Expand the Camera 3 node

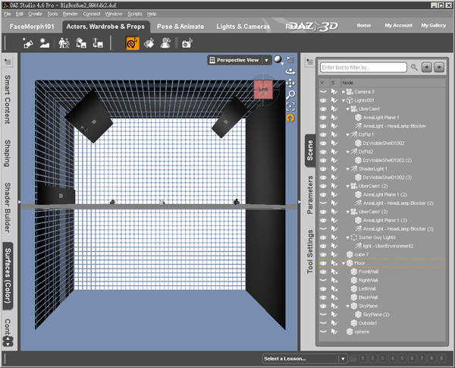344,92
